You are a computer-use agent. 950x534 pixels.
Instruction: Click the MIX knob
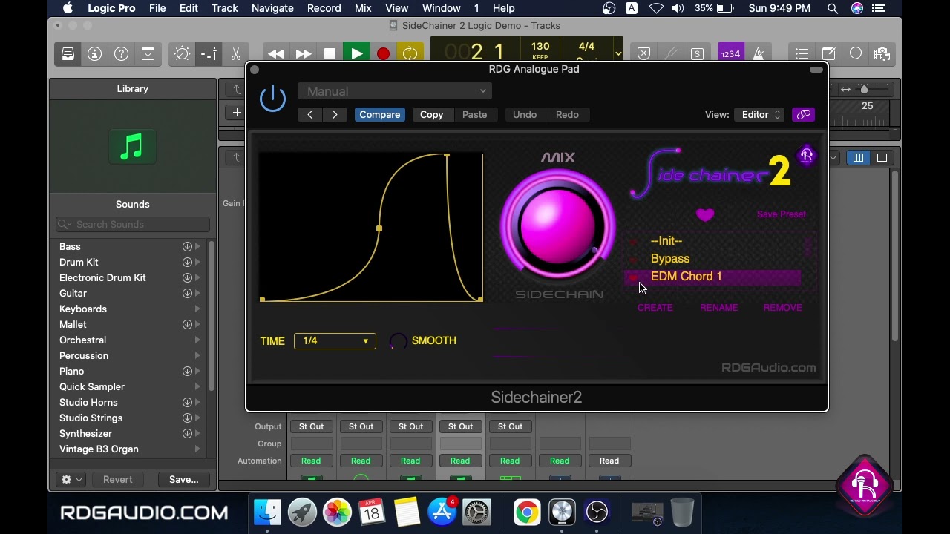click(557, 225)
